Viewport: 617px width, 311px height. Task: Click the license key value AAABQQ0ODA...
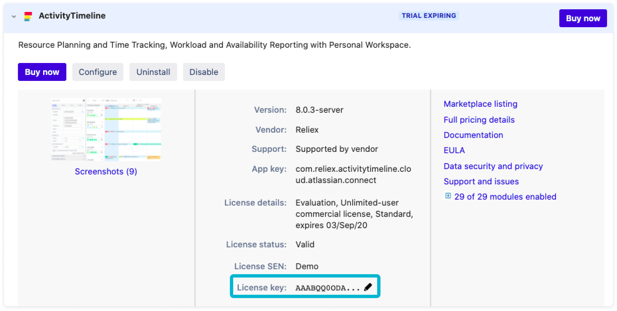tap(328, 288)
